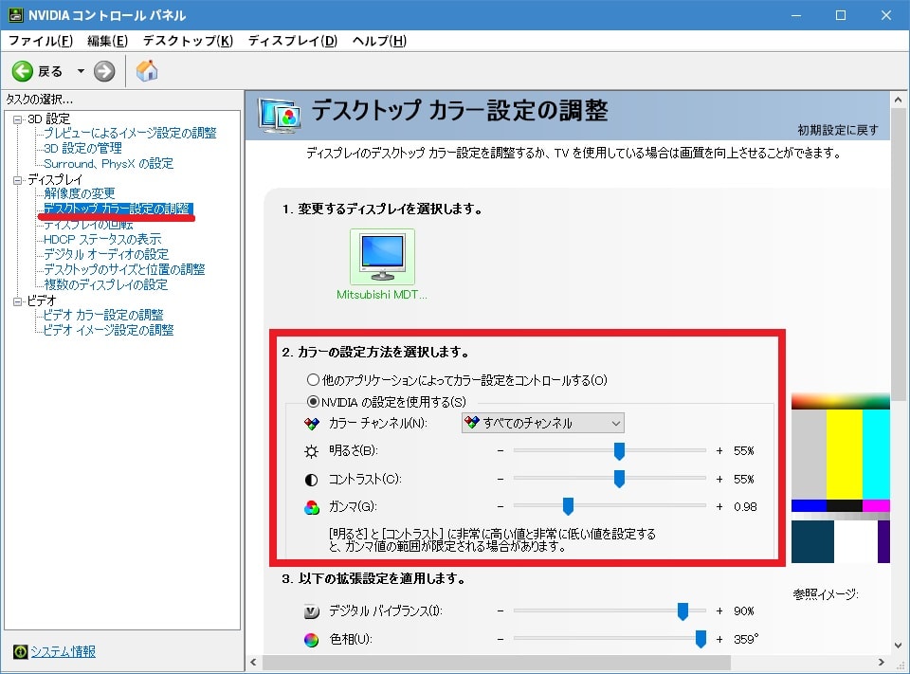Viewport: 910px width, 674px height.
Task: Open the back history dropdown arrow
Action: pyautogui.click(x=81, y=71)
